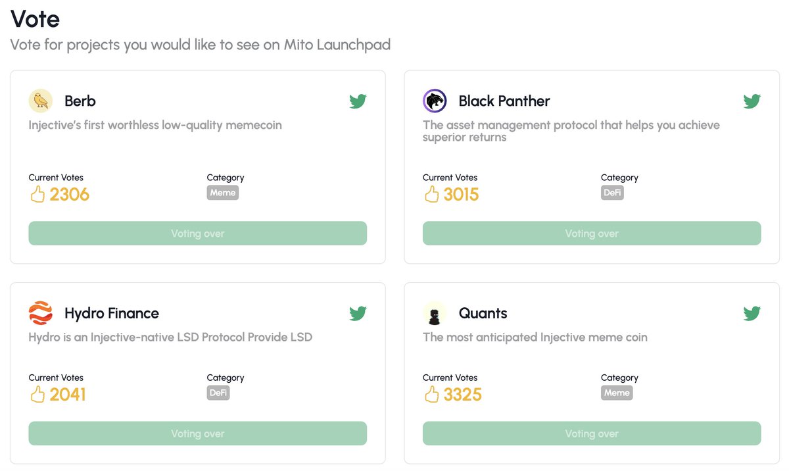Open Berb's Twitter bird icon

click(x=358, y=101)
